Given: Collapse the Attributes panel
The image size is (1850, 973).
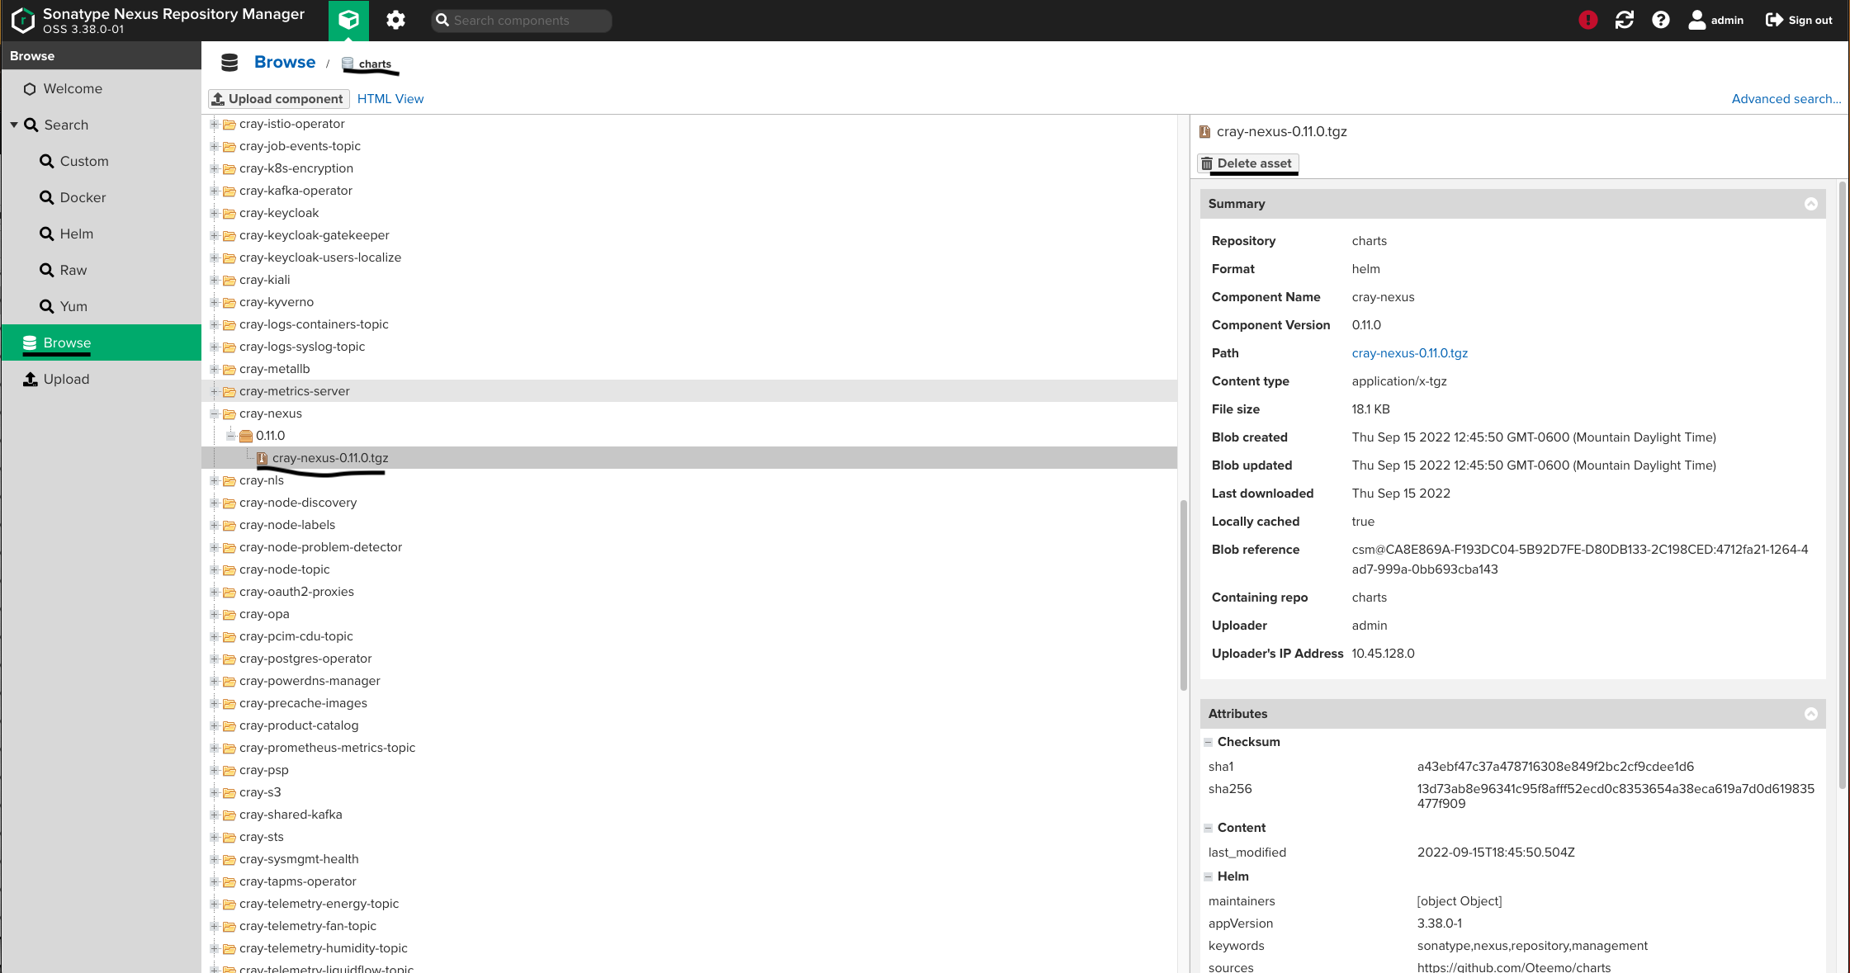Looking at the screenshot, I should tap(1811, 714).
